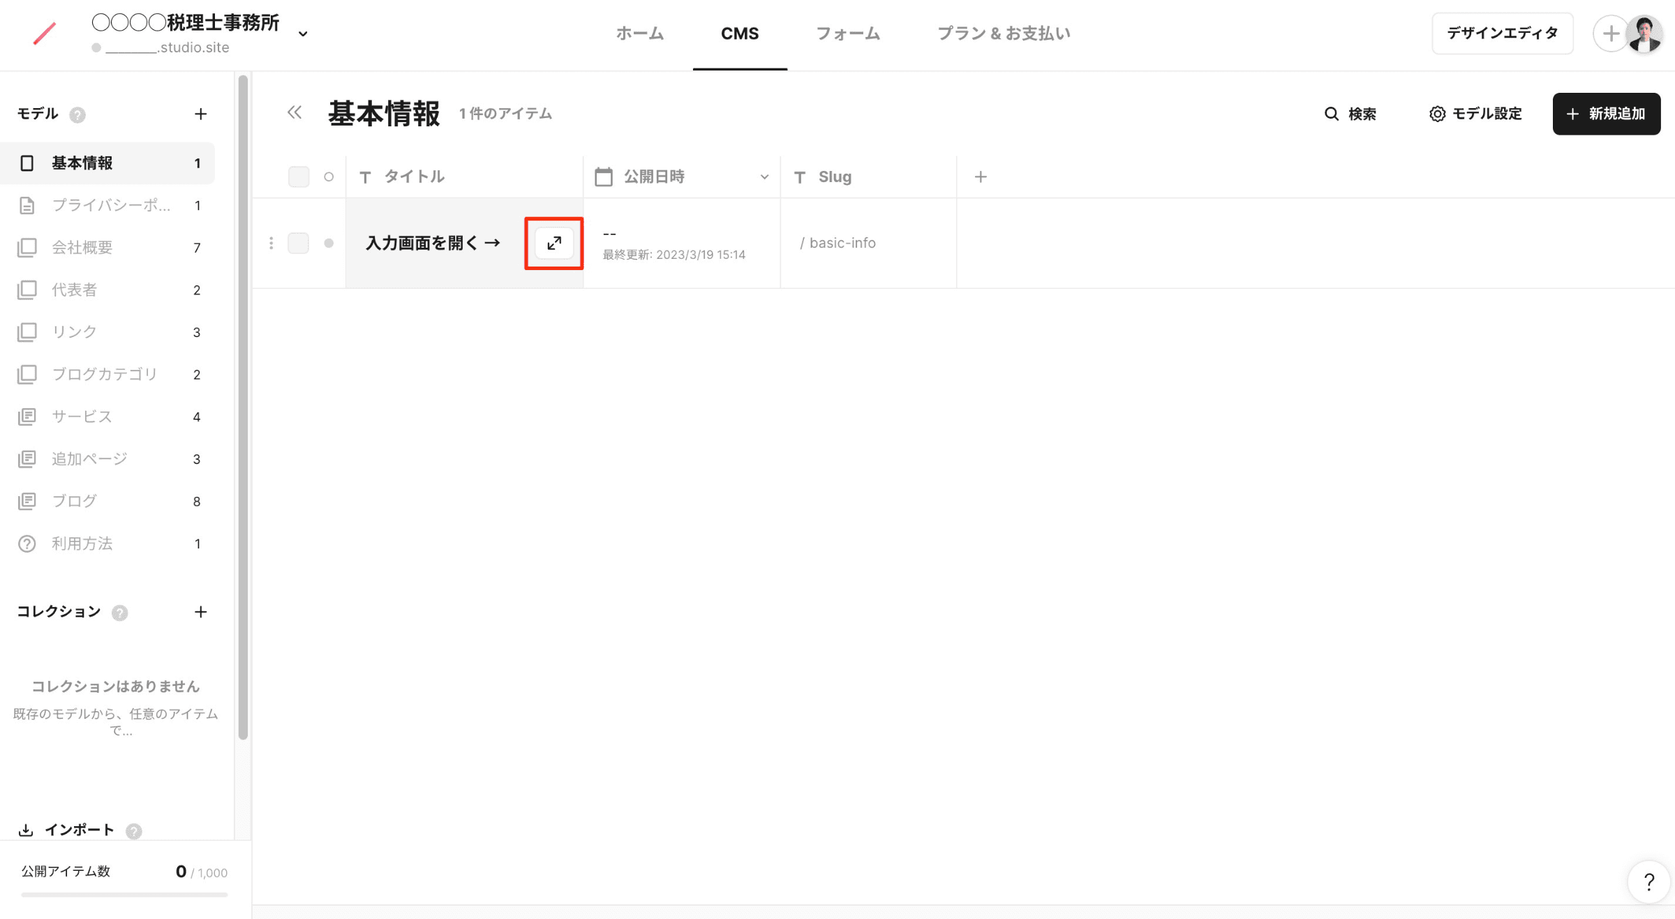Viewport: 1675px width, 919px height.
Task: Collapse the sidebar with the double-chevron icon
Action: click(x=294, y=113)
